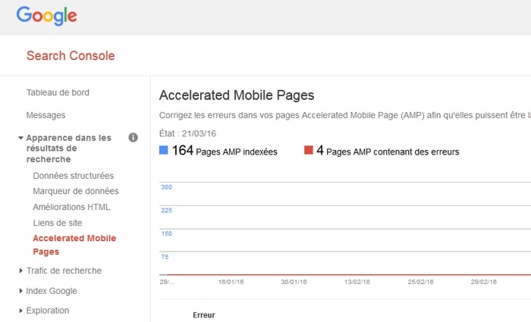Open the Search Console home link

pos(71,56)
